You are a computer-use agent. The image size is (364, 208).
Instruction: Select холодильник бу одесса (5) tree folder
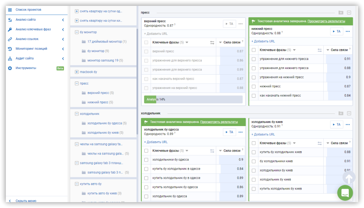pyautogui.click(x=107, y=123)
